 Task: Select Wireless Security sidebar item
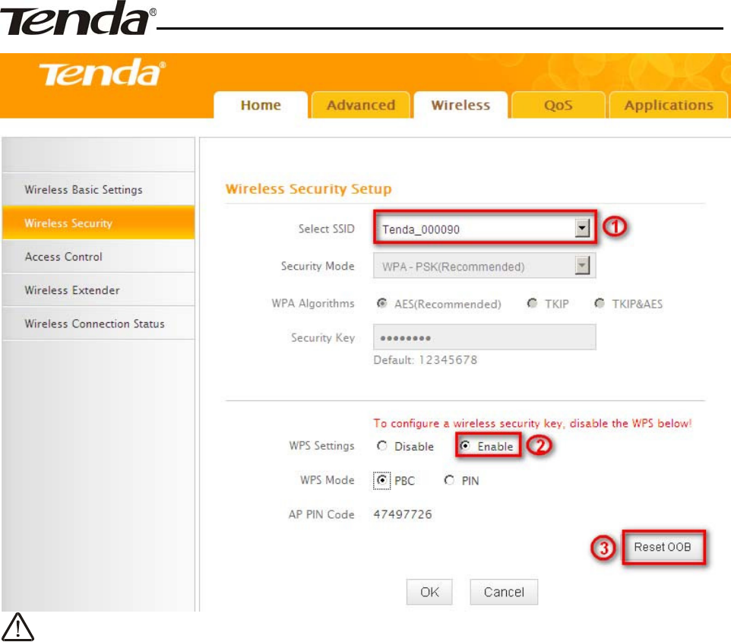click(98, 223)
